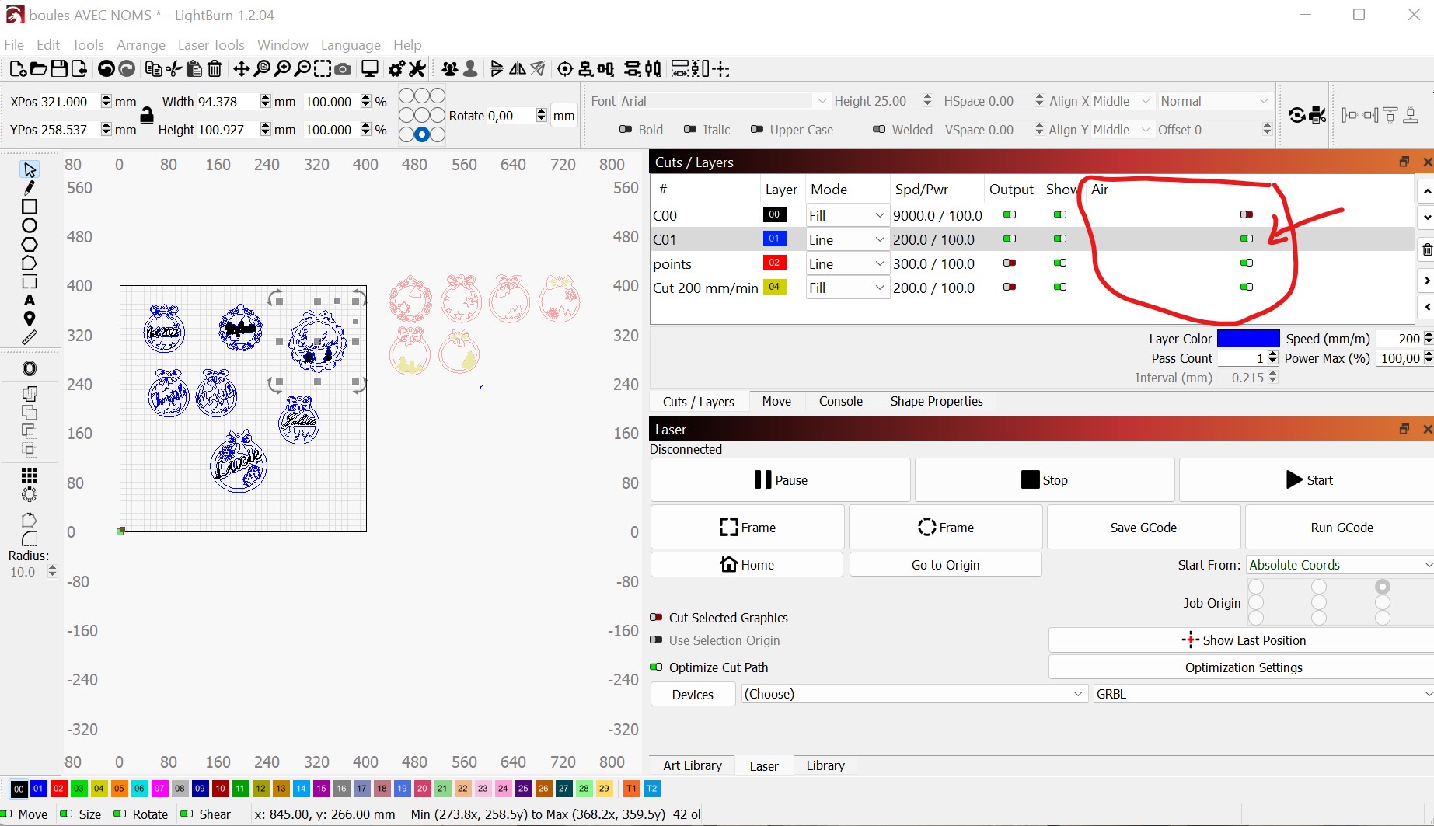The image size is (1434, 826).
Task: Select the Draw Lines pencil tool
Action: 30,188
